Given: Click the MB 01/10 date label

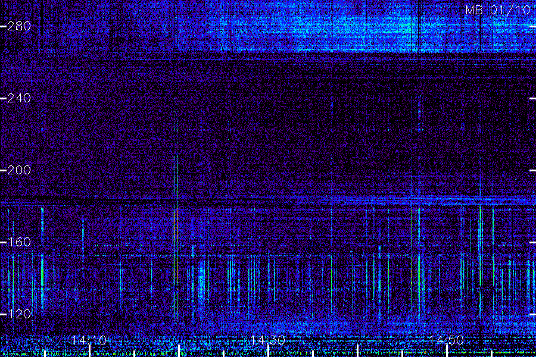Looking at the screenshot, I should coord(498,10).
